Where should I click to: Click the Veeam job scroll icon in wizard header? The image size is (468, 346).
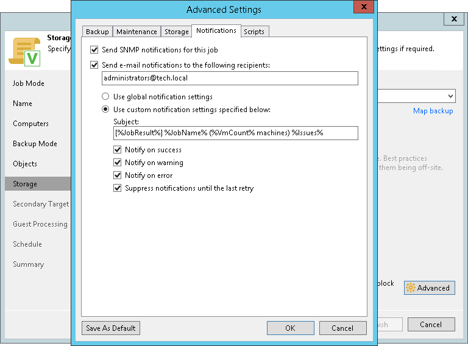[x=25, y=52]
